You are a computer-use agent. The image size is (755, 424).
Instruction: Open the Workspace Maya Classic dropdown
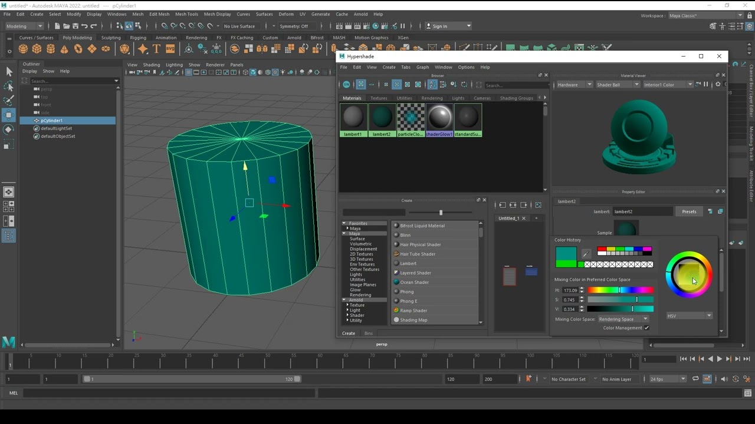(x=705, y=16)
